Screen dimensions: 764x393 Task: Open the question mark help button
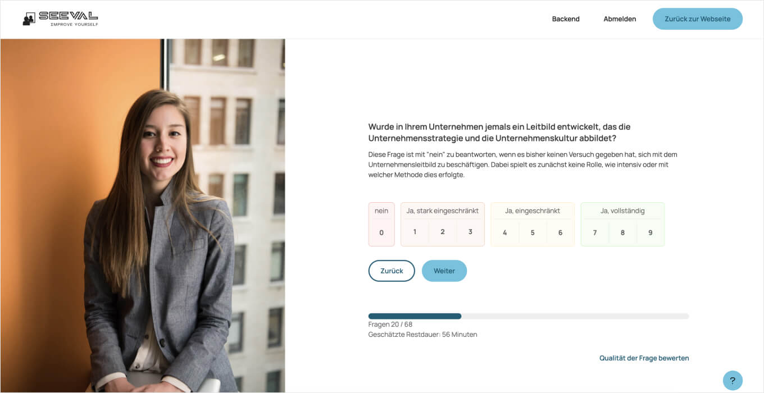pos(733,381)
